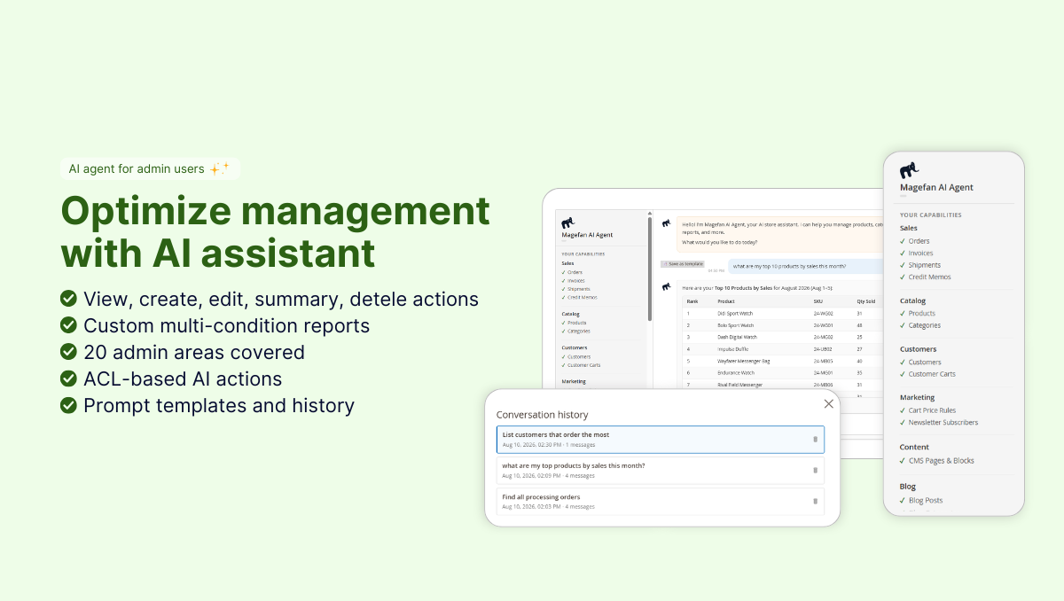1064x601 pixels.
Task: Click the Qty Sold column header
Action: click(x=865, y=301)
